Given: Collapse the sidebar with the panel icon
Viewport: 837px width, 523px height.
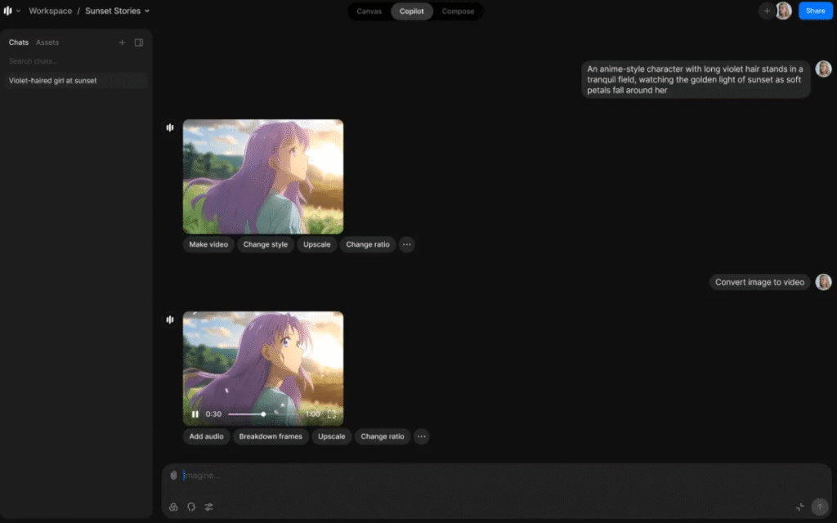Looking at the screenshot, I should (139, 42).
